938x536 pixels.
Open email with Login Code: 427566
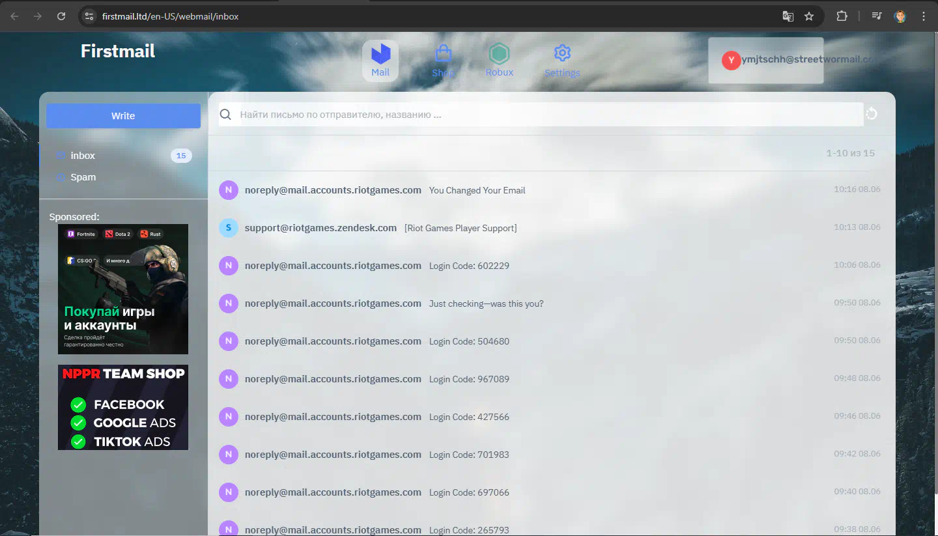point(552,417)
